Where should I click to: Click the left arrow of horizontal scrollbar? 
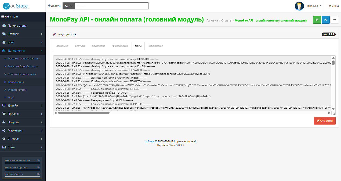[x=56, y=113]
